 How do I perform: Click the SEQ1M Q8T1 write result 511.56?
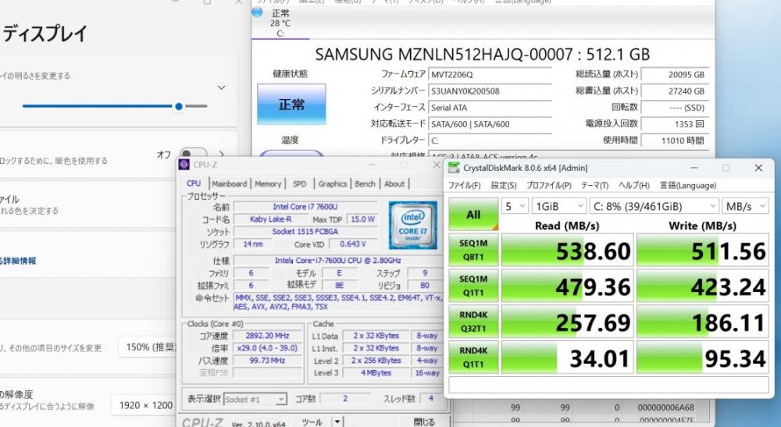pos(703,250)
